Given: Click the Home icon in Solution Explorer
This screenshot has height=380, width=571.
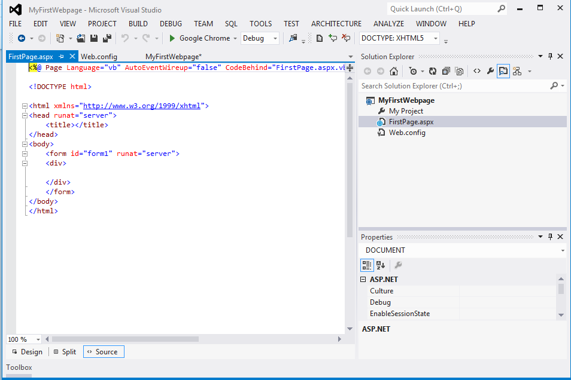Looking at the screenshot, I should coord(393,71).
